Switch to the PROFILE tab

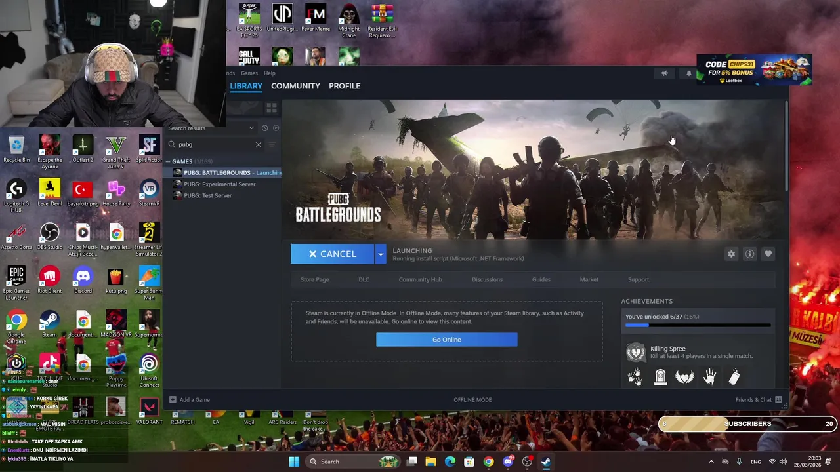345,86
